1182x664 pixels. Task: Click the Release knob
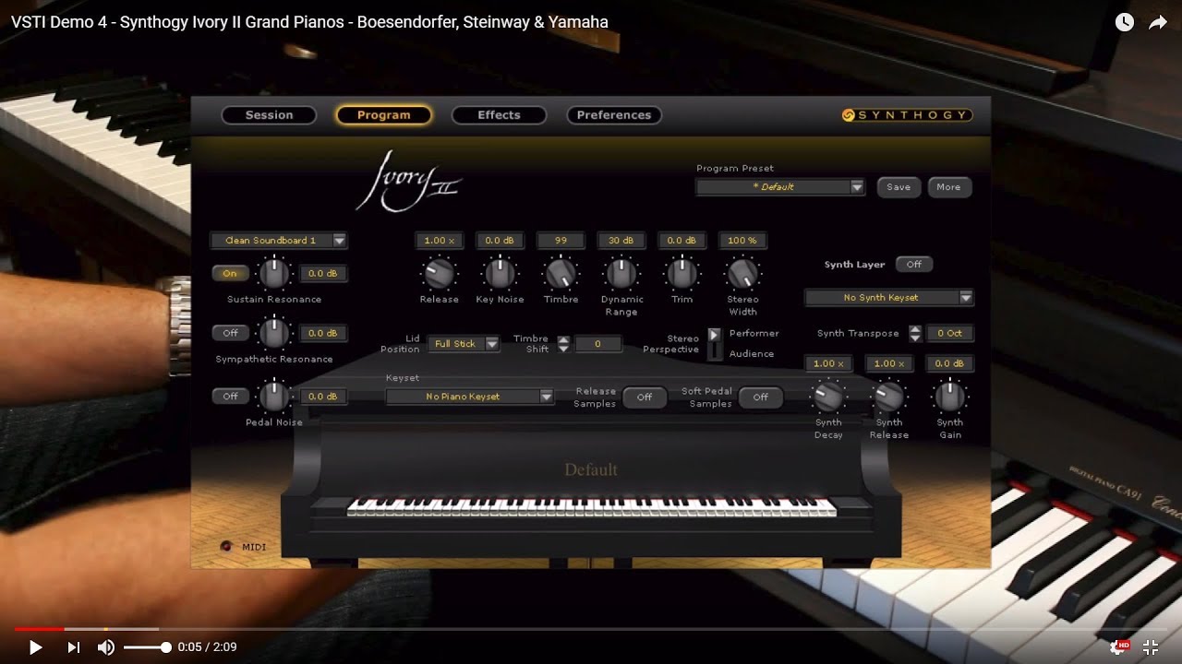(439, 273)
